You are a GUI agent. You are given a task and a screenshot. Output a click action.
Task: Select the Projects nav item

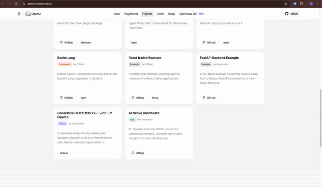click(147, 14)
